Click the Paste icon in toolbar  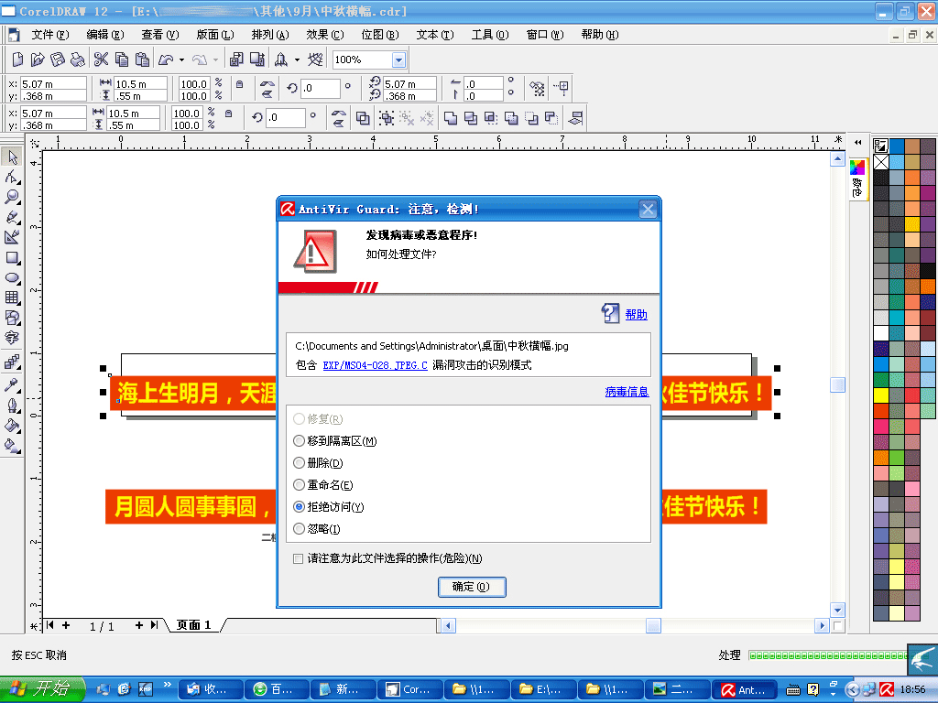point(142,59)
